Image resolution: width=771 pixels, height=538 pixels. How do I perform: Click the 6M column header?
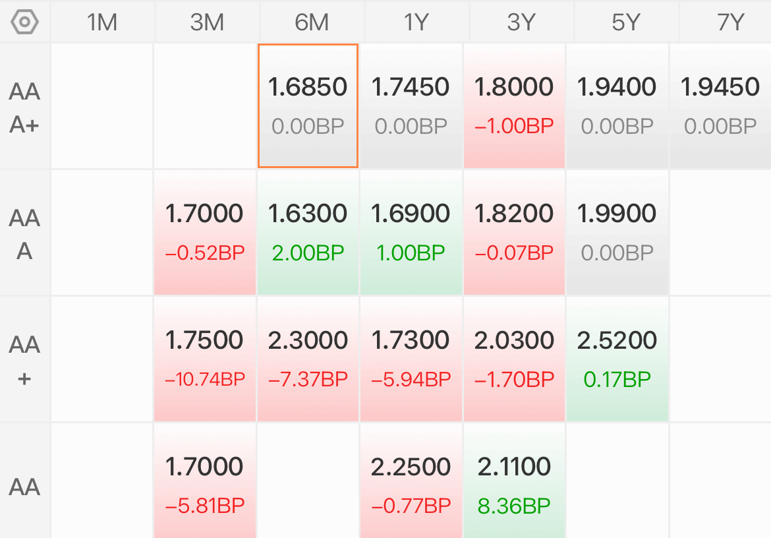(x=312, y=22)
